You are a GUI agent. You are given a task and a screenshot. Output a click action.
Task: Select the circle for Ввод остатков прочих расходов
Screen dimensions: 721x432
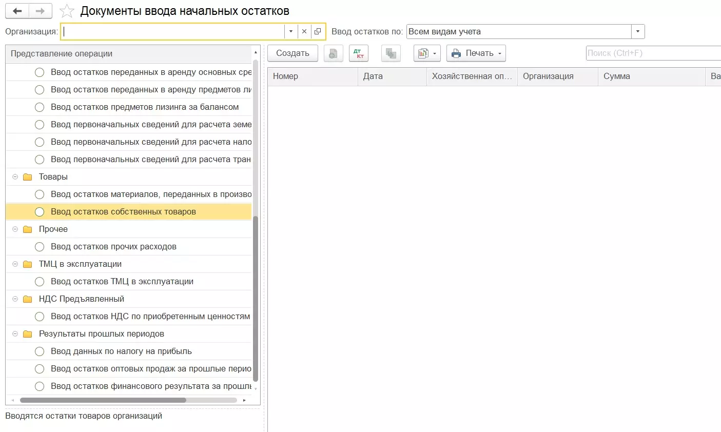pos(40,247)
